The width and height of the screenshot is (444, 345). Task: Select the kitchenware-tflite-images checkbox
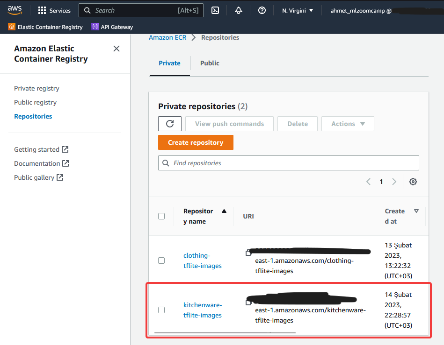(161, 310)
